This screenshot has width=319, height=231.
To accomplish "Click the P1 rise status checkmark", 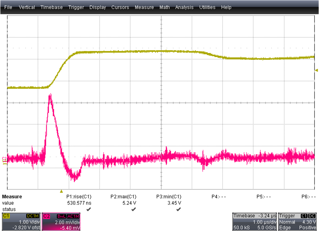I will [x=88, y=209].
